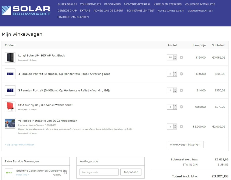231x180 pixels.
Task: Open Longi Solar panel product thumbnail
Action: point(10,57)
